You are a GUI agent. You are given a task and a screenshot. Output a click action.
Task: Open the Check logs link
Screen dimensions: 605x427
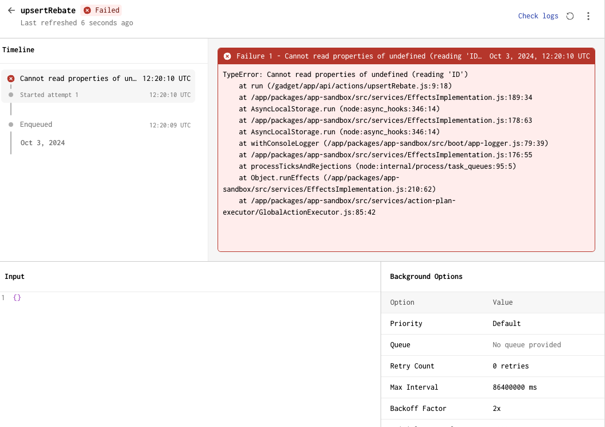[x=538, y=16]
